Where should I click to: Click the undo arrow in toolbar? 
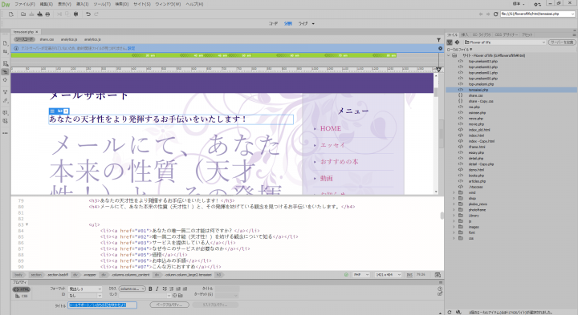point(88,14)
